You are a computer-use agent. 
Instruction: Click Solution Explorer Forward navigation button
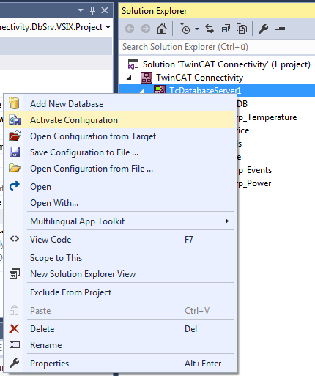(146, 29)
